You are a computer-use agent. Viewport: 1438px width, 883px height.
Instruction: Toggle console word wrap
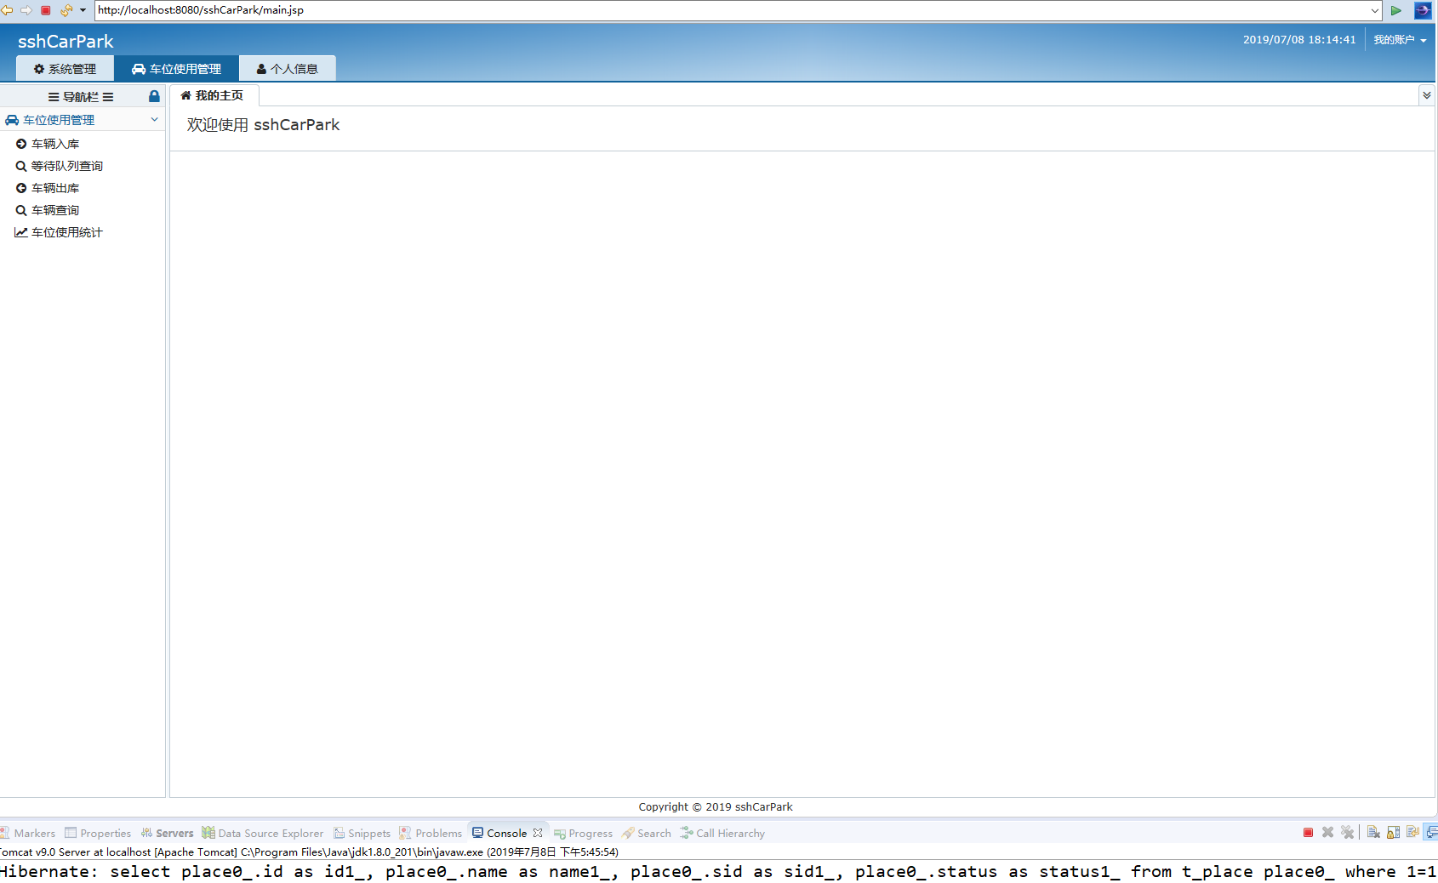[1412, 833]
